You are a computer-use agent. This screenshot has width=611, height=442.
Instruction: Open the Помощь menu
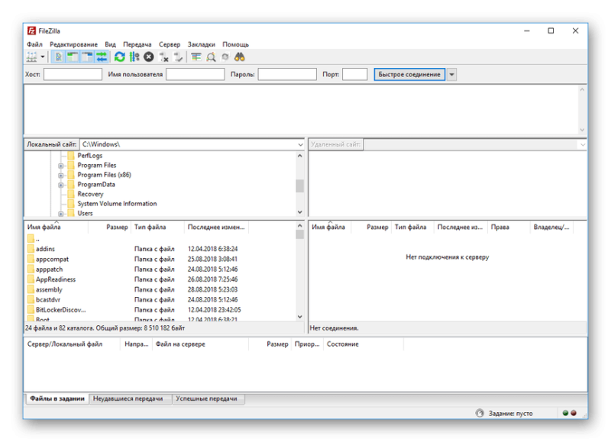coord(235,44)
